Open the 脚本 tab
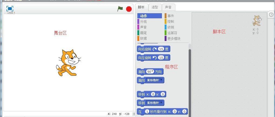The image size is (275, 117). 141,7
